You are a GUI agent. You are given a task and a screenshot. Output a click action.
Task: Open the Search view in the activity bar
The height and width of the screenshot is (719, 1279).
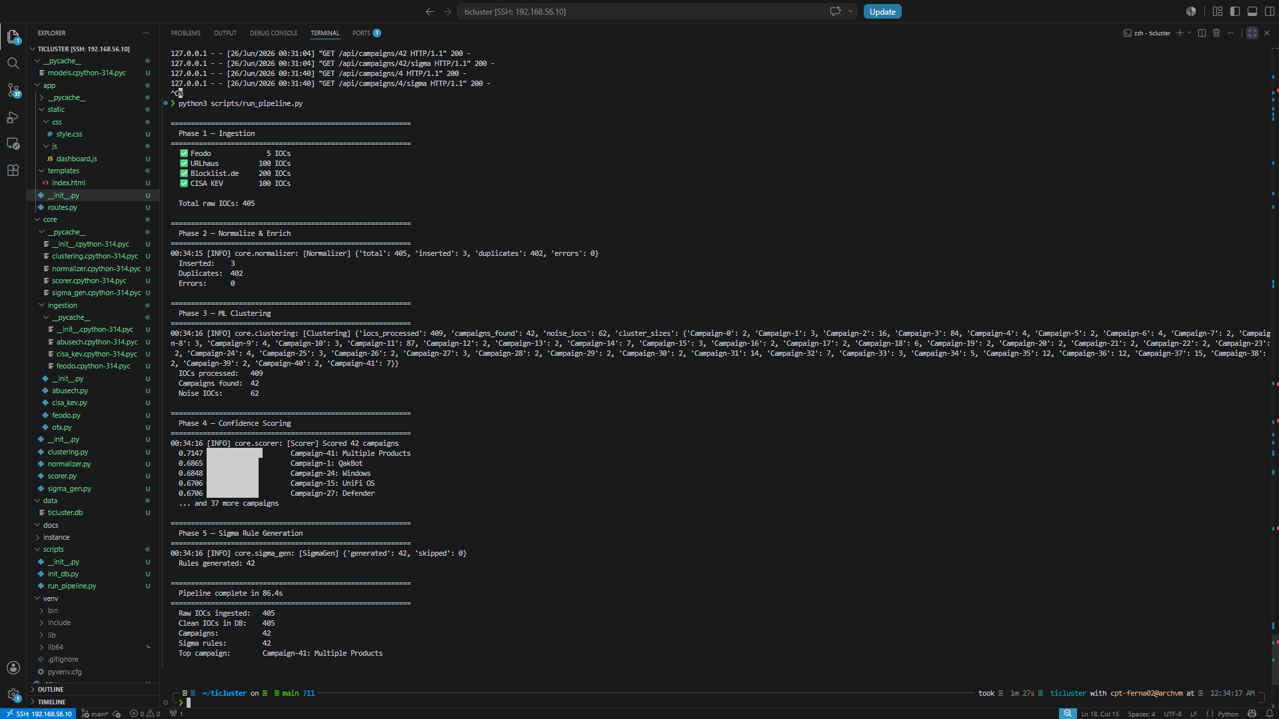(x=13, y=63)
